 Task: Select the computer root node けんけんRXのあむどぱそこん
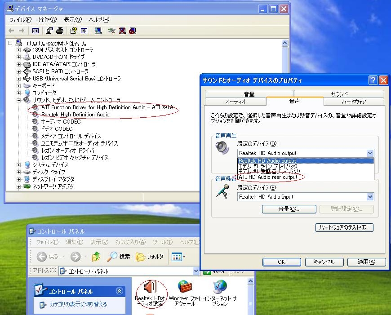click(x=56, y=44)
